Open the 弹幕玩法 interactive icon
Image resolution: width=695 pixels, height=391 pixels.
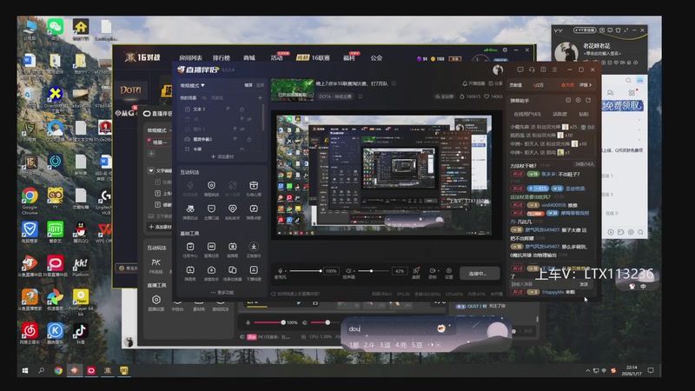(x=190, y=209)
